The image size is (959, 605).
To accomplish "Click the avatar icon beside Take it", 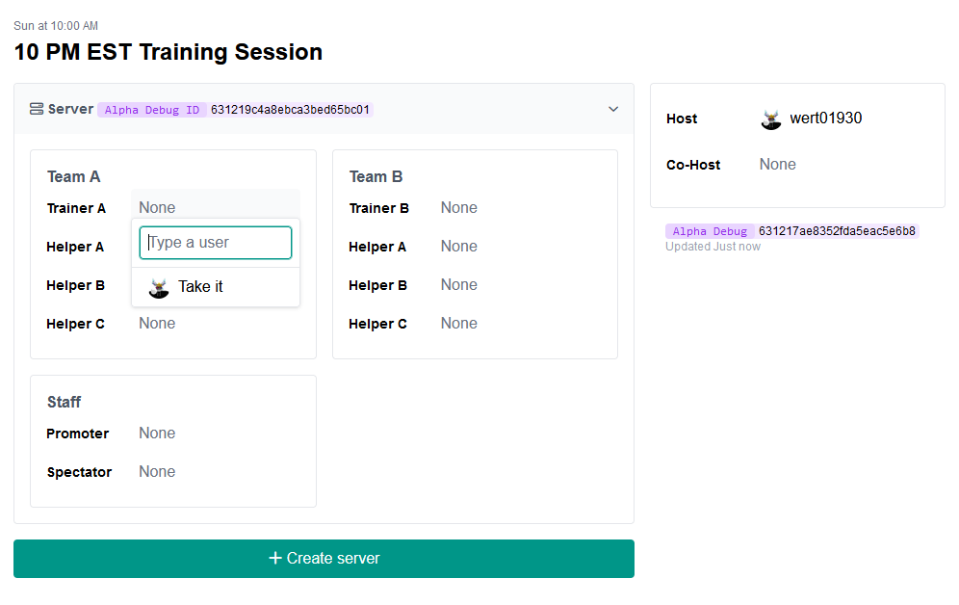I will (158, 286).
